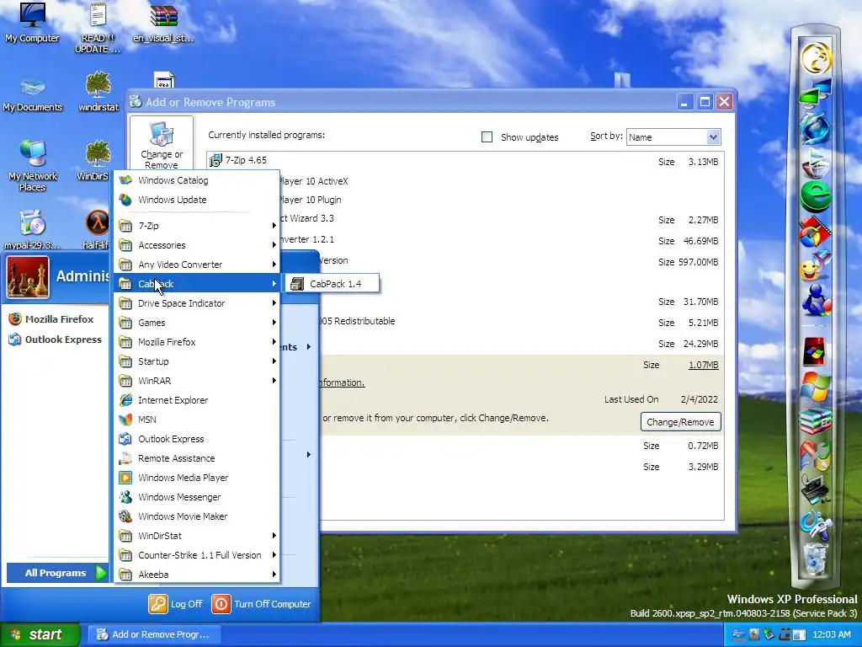
Task: Click the system tray clock
Action: [831, 634]
